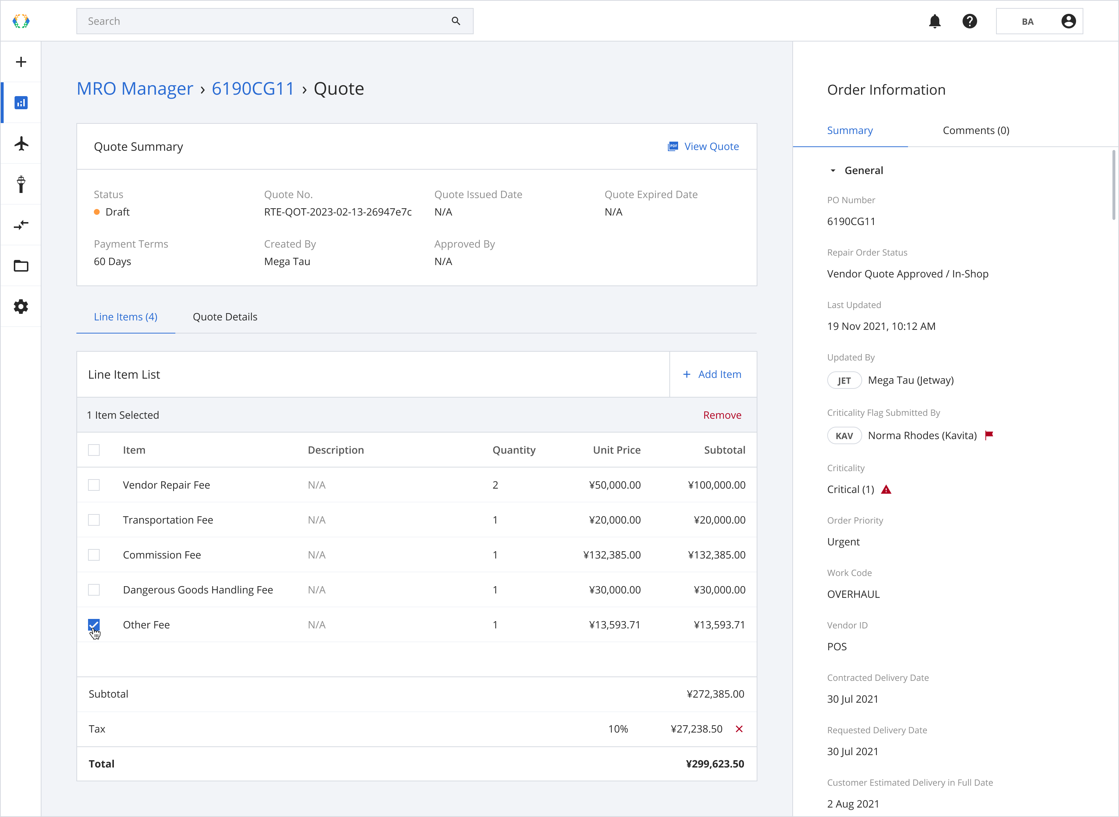Select the Summary tab in Order Information
This screenshot has width=1119, height=817.
tap(850, 131)
